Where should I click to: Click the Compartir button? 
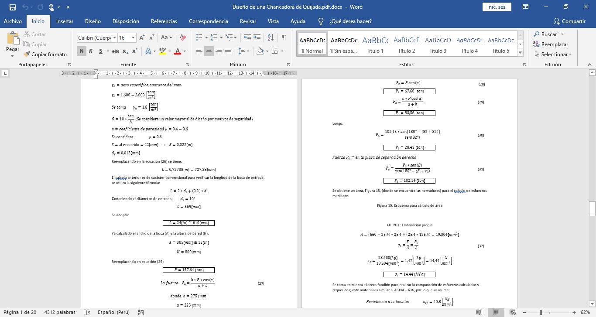coord(569,21)
